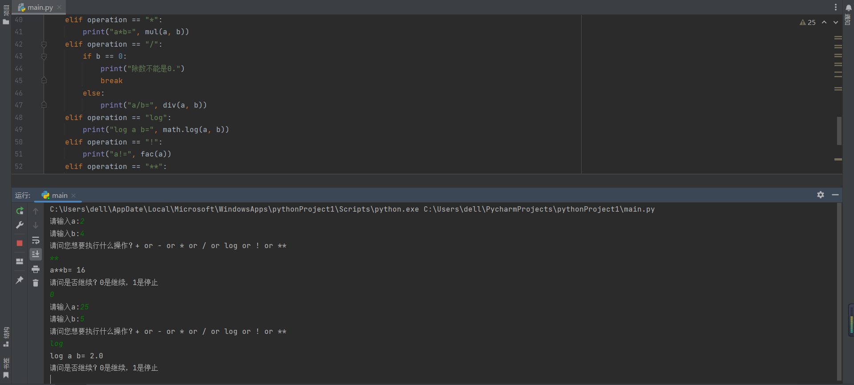This screenshot has width=854, height=385.
Task: Collapse code fold at line 42
Action: (x=44, y=44)
